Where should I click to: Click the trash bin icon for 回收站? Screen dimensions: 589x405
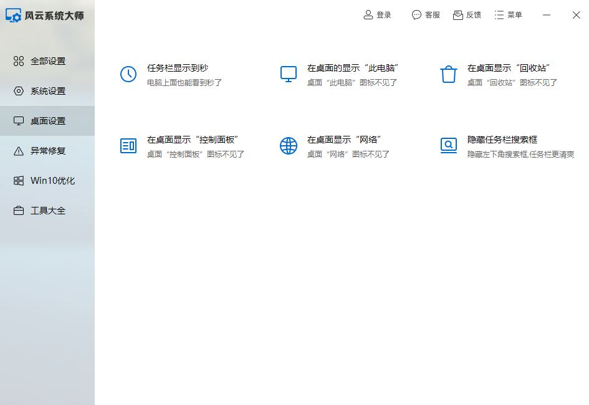[449, 74]
